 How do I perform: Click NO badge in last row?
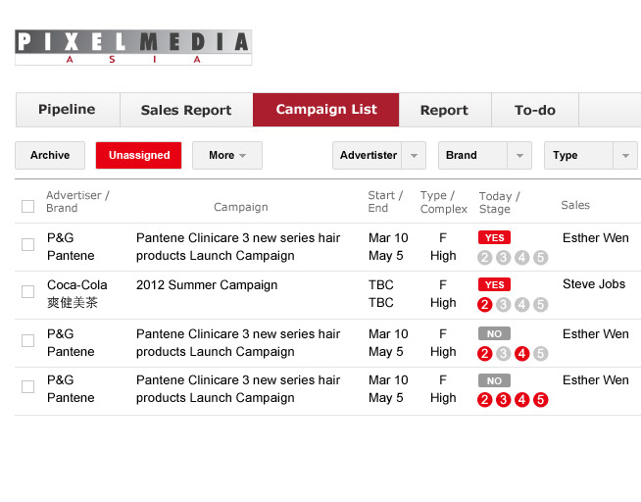[494, 380]
